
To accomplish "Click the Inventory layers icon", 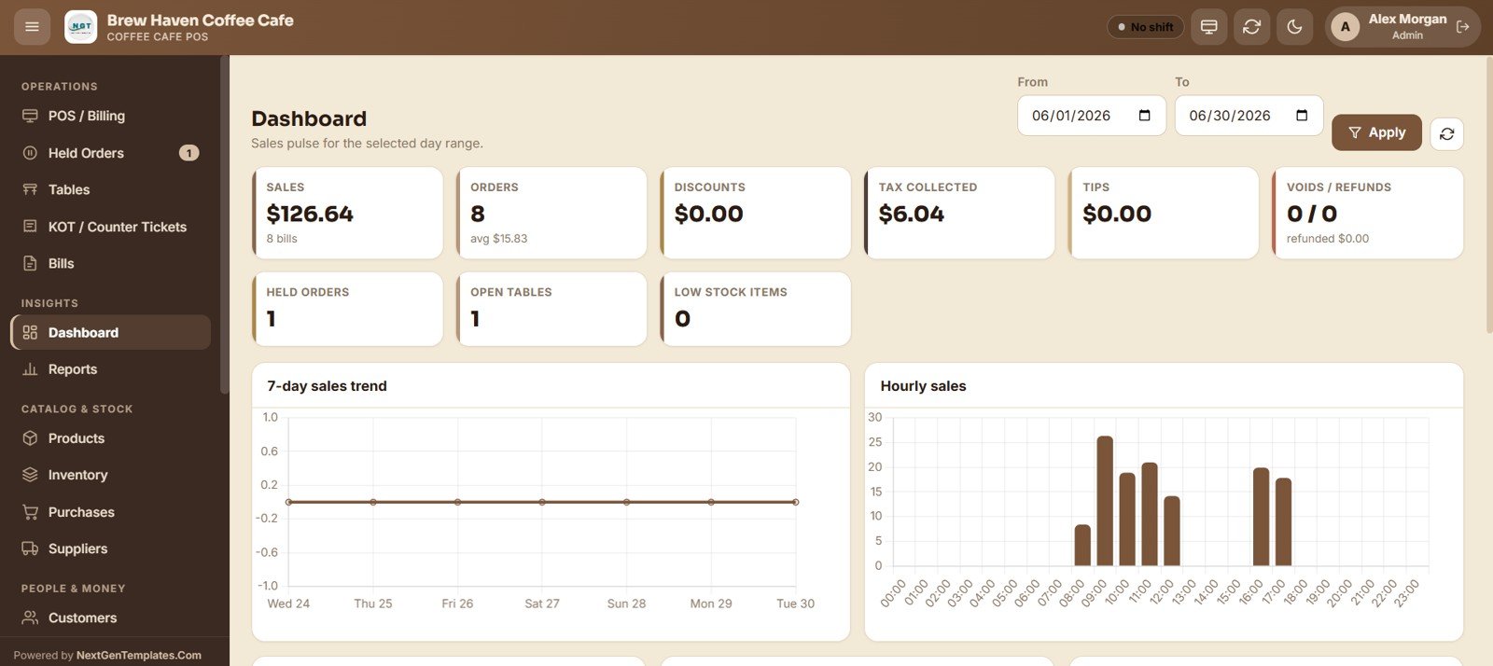I will click(30, 475).
